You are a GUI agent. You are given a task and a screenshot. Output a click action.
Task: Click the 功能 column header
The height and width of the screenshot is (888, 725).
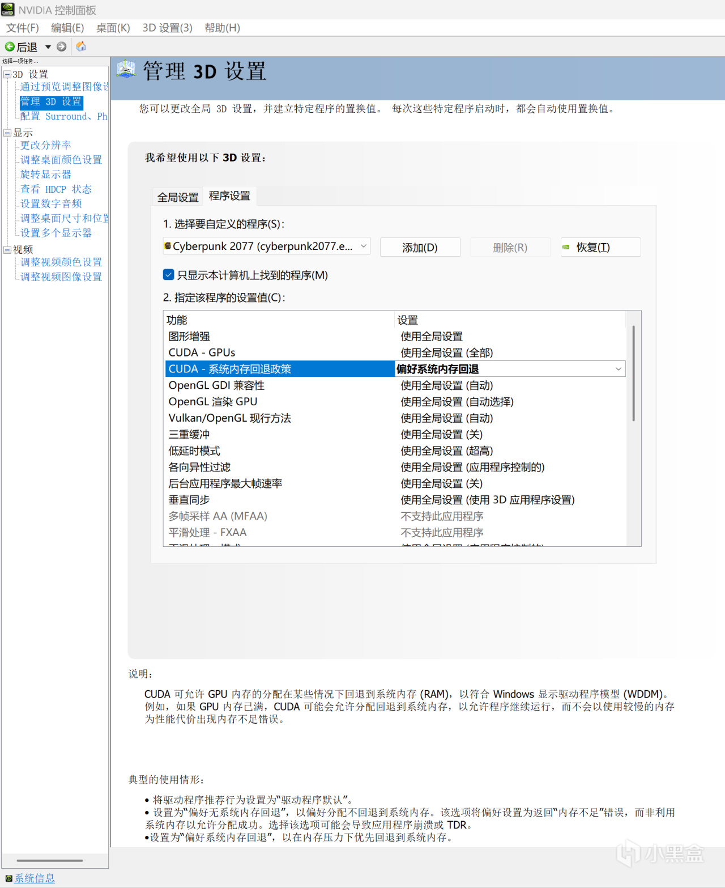(280, 320)
